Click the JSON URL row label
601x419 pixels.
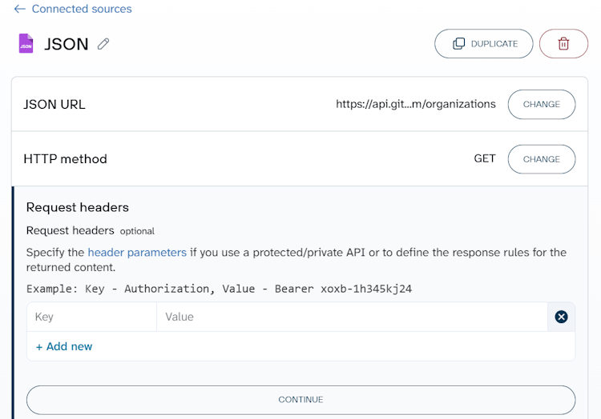[x=54, y=105]
